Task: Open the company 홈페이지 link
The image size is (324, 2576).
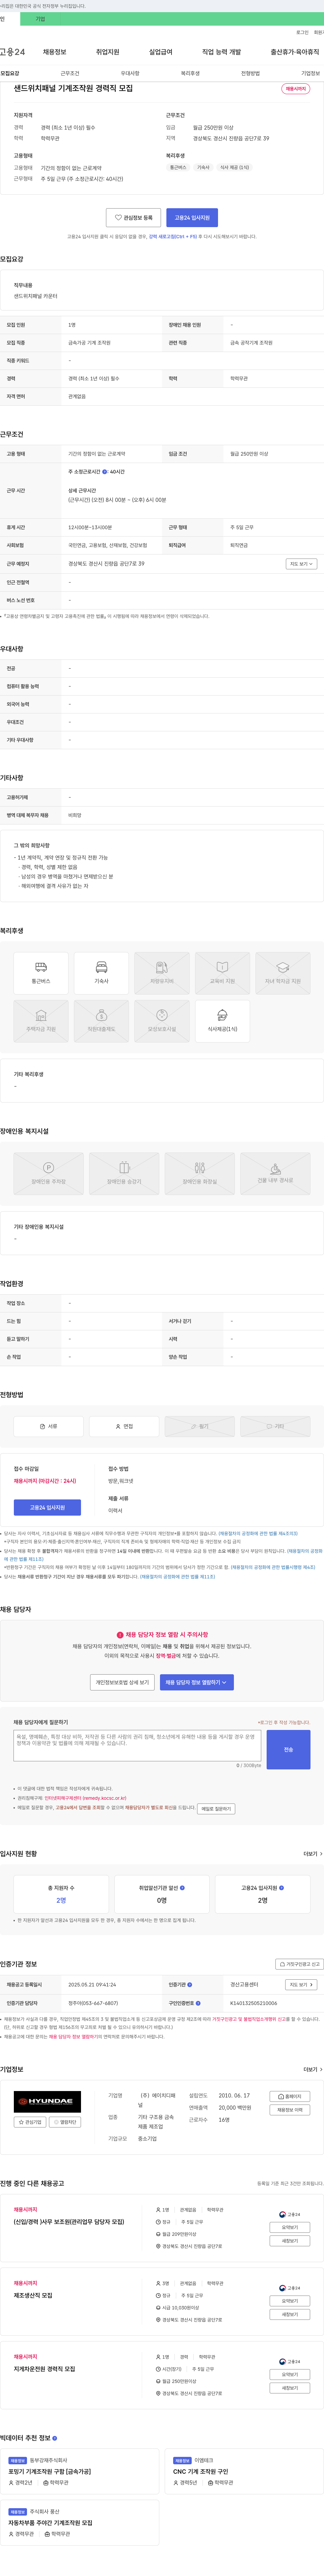Action: (x=290, y=2096)
